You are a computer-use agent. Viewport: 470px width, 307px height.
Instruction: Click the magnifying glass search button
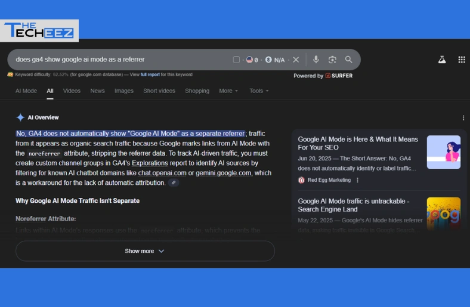point(349,60)
